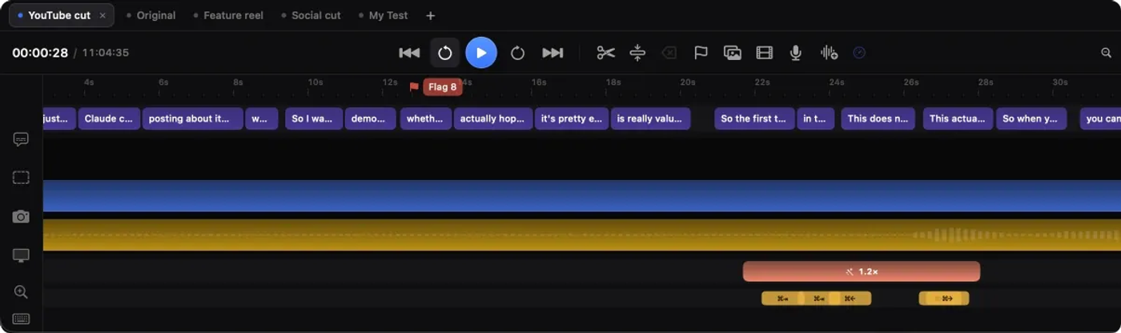Image resolution: width=1121 pixels, height=333 pixels.
Task: Select the 'actually hop...' caption clip
Action: tap(493, 118)
